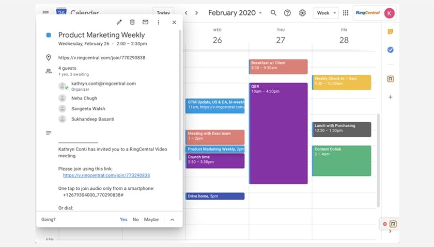Viewport: 434px width, 247px height.
Task: Open the Google apps grid
Action: 346,13
